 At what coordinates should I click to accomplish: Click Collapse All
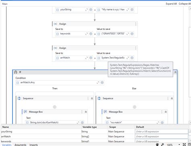(185, 4)
